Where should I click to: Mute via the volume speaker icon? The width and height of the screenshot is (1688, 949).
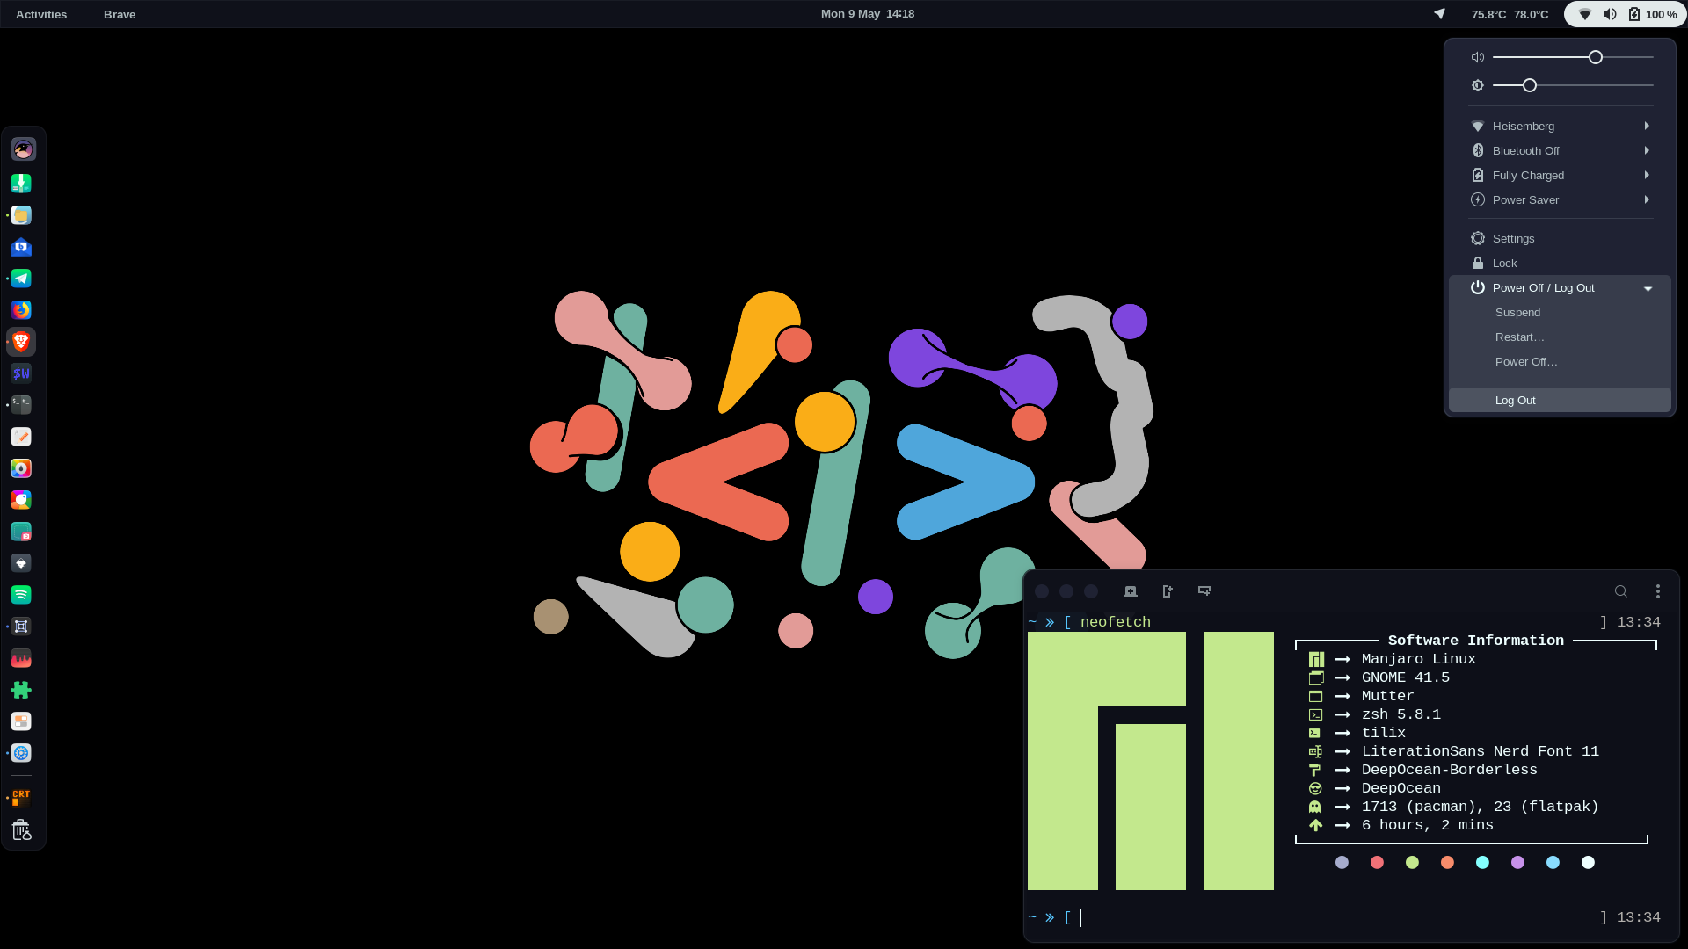pos(1478,57)
